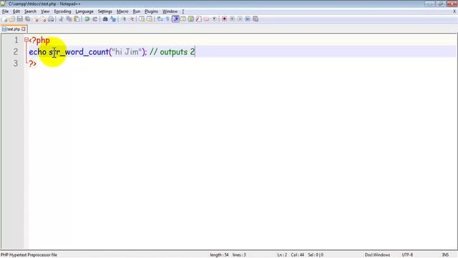Paste with the clipboard toolbar icon
458x258 pixels.
click(x=77, y=19)
